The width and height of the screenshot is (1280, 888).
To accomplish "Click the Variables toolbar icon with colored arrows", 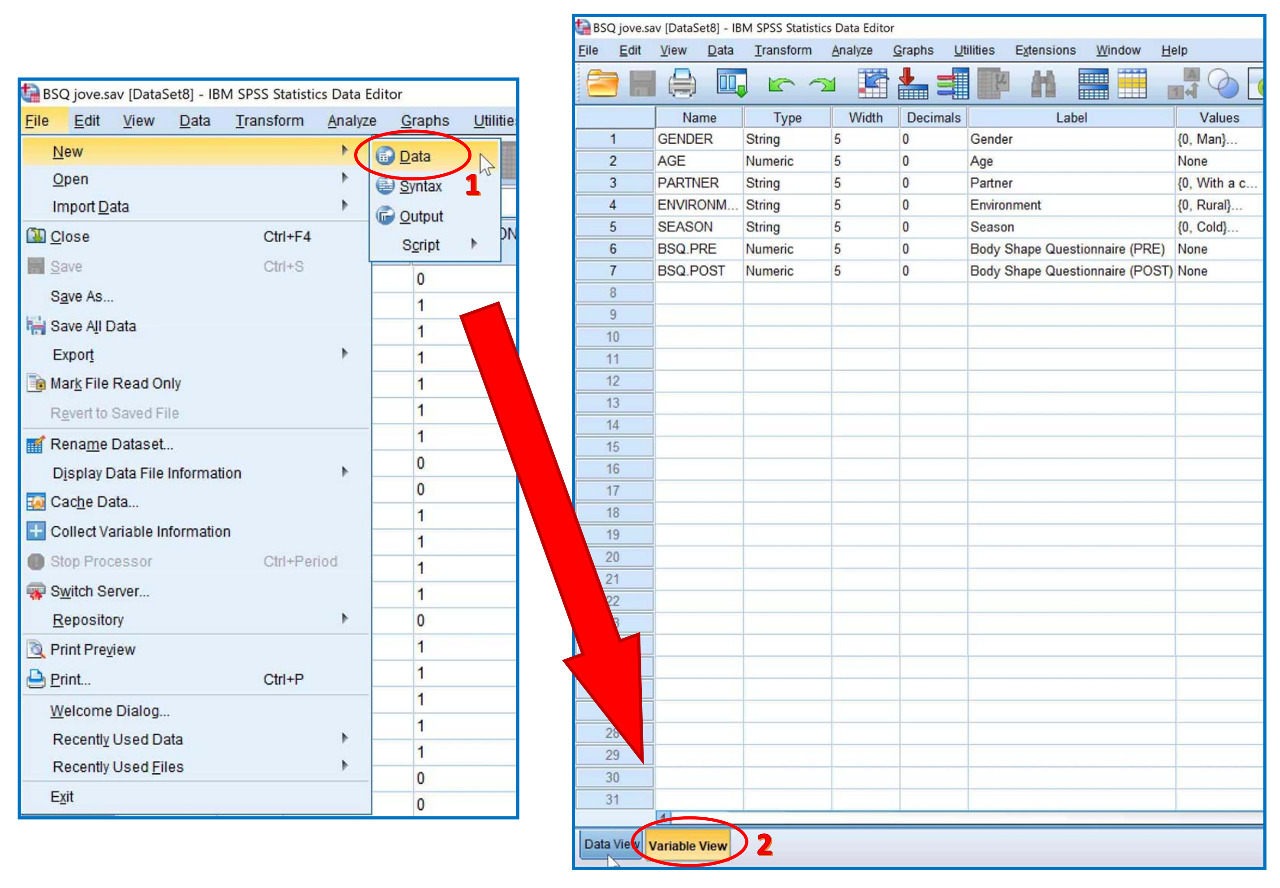I will pyautogui.click(x=953, y=83).
